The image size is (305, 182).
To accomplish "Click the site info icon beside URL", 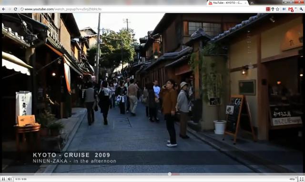I will 22,9.
